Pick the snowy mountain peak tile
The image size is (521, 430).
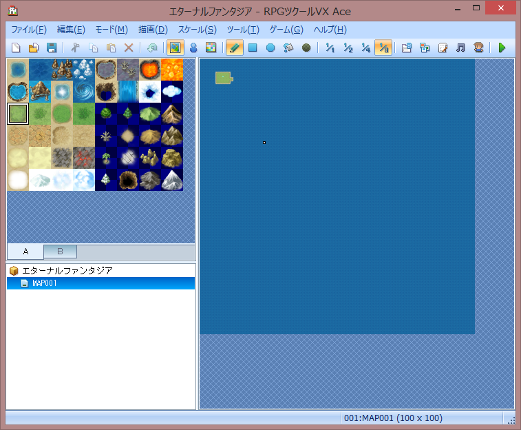(172, 180)
